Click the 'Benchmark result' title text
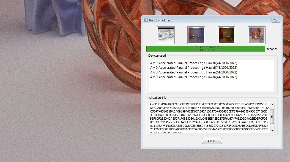This screenshot has height=162, width=290. click(x=162, y=20)
